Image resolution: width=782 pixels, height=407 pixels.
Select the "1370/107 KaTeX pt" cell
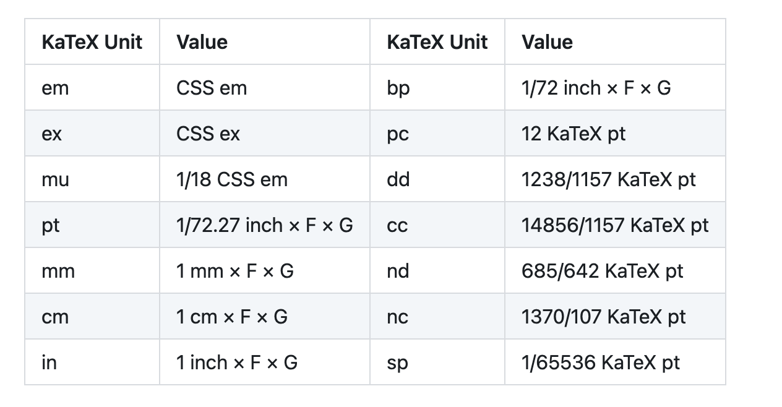[x=603, y=317]
